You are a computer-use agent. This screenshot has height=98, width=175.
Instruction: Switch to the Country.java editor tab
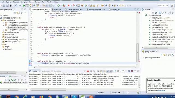(x=116, y=10)
